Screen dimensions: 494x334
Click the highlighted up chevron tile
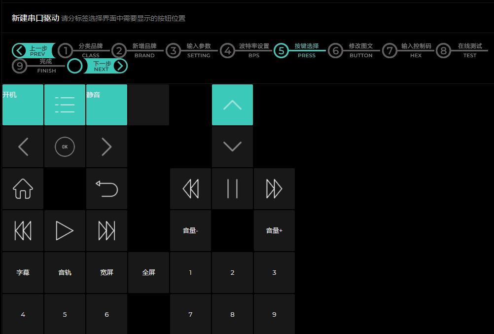232,105
